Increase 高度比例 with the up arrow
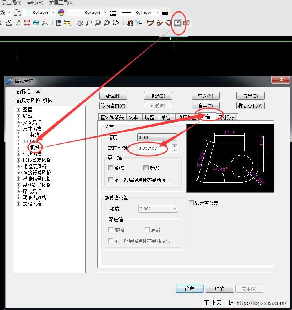292x310 pixels. pyautogui.click(x=175, y=146)
